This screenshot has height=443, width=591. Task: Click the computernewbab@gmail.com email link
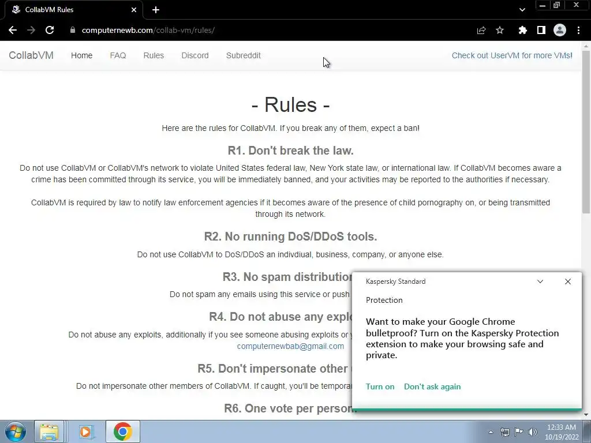[290, 346]
